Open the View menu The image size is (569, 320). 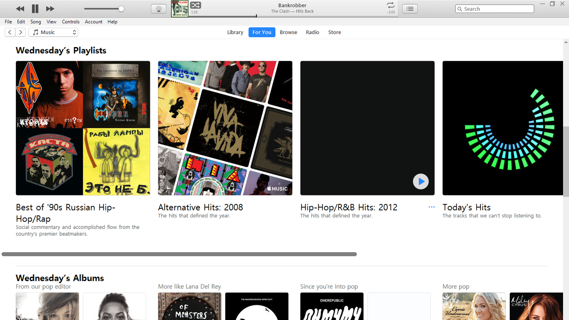52,22
